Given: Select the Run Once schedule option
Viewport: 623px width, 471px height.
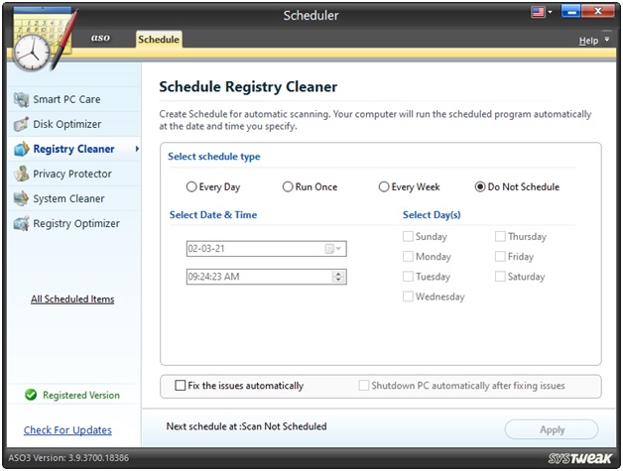Looking at the screenshot, I should (x=288, y=186).
